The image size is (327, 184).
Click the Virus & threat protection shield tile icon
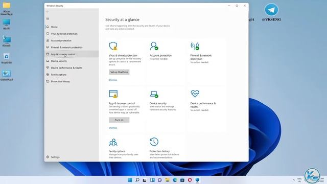[x=113, y=46]
